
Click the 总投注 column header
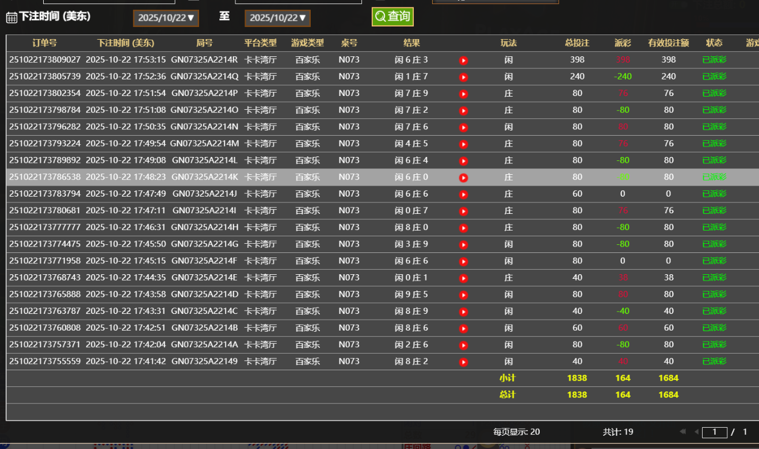[577, 43]
